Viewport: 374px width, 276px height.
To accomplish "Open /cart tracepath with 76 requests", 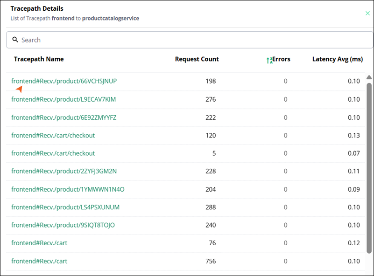I will tap(39, 243).
